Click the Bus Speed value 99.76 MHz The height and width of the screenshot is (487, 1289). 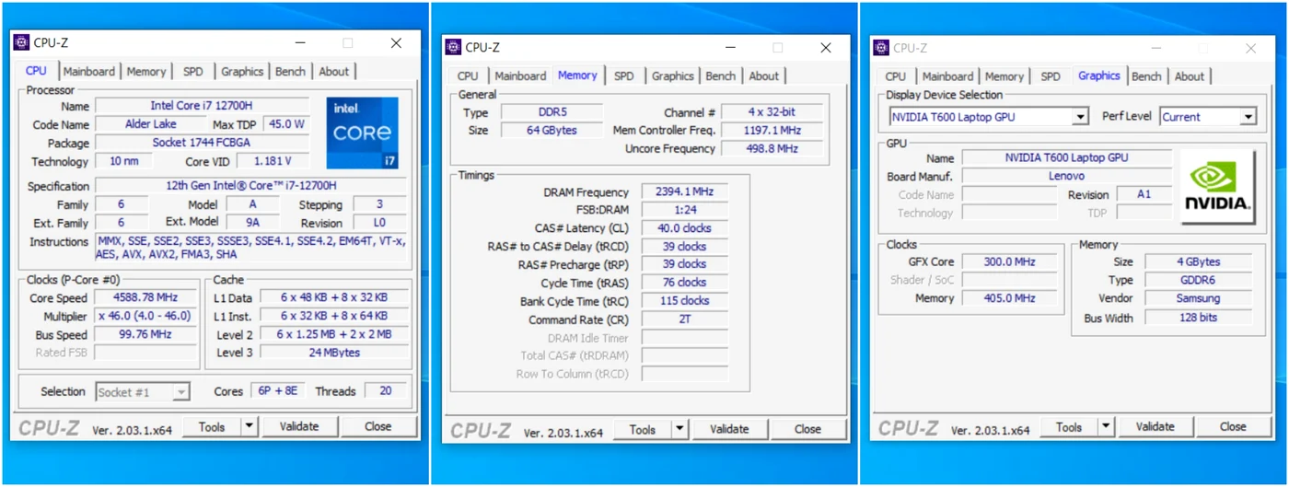pyautogui.click(x=145, y=334)
